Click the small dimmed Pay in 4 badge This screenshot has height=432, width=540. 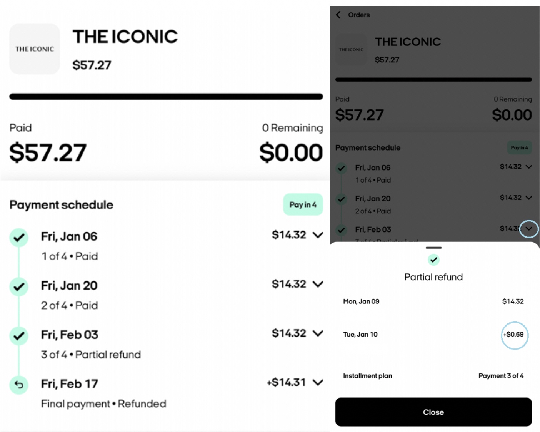click(519, 147)
